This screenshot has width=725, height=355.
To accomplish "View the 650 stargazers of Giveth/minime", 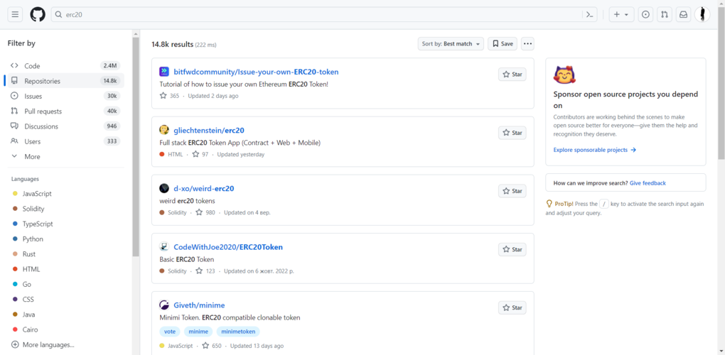I will (212, 346).
